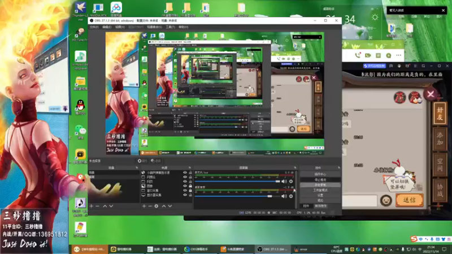The height and width of the screenshot is (254, 452).
Task: Open source properties with the gear icon
Action: click(157, 206)
